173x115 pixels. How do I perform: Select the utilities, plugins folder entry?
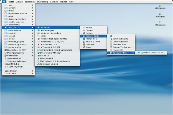pos(18,41)
